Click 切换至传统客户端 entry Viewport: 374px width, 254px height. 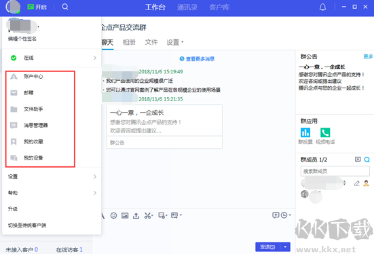[27, 225]
